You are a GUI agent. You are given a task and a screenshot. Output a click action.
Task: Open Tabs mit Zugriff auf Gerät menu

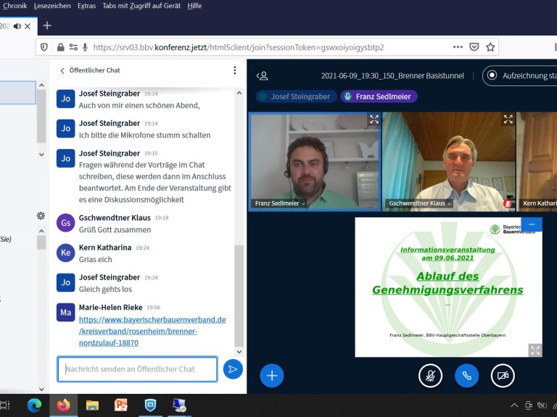tap(141, 6)
